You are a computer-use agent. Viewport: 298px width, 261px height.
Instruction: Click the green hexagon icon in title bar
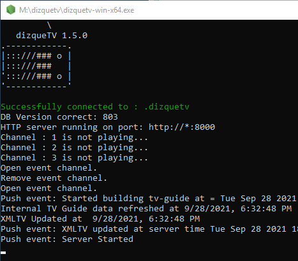pyautogui.click(x=11, y=10)
